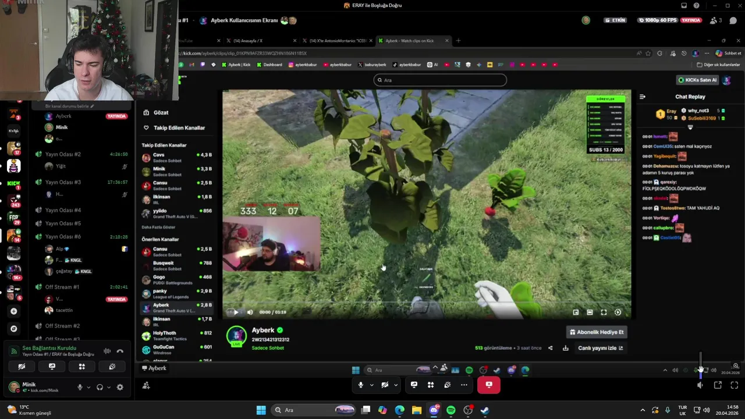Viewport: 745px width, 419px height.
Task: Open noise suppression waveform icon
Action: click(107, 351)
